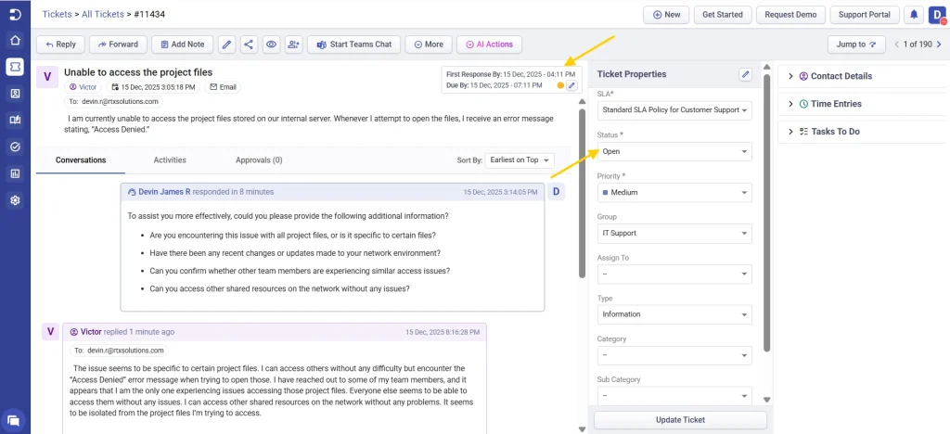
Task: Click the app logo at top left
Action: (x=15, y=14)
